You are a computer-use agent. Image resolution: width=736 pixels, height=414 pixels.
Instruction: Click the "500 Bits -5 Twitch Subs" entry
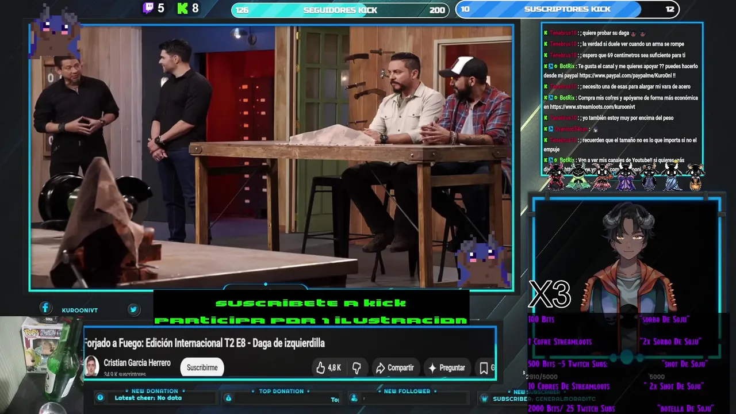click(x=568, y=364)
